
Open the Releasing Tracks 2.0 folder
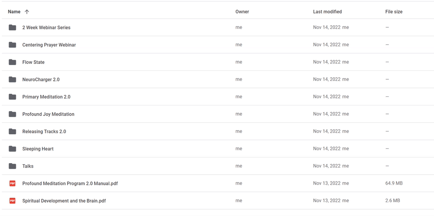44,132
